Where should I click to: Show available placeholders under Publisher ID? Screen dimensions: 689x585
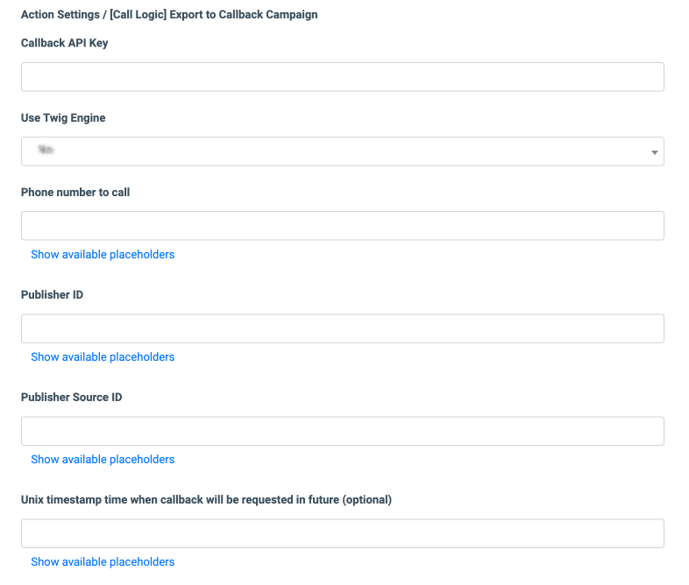(103, 357)
